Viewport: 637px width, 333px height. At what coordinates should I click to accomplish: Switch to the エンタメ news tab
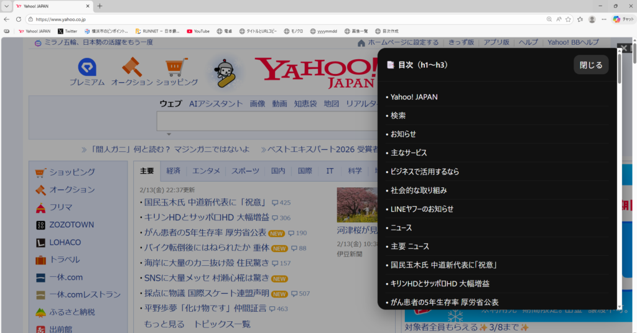206,171
